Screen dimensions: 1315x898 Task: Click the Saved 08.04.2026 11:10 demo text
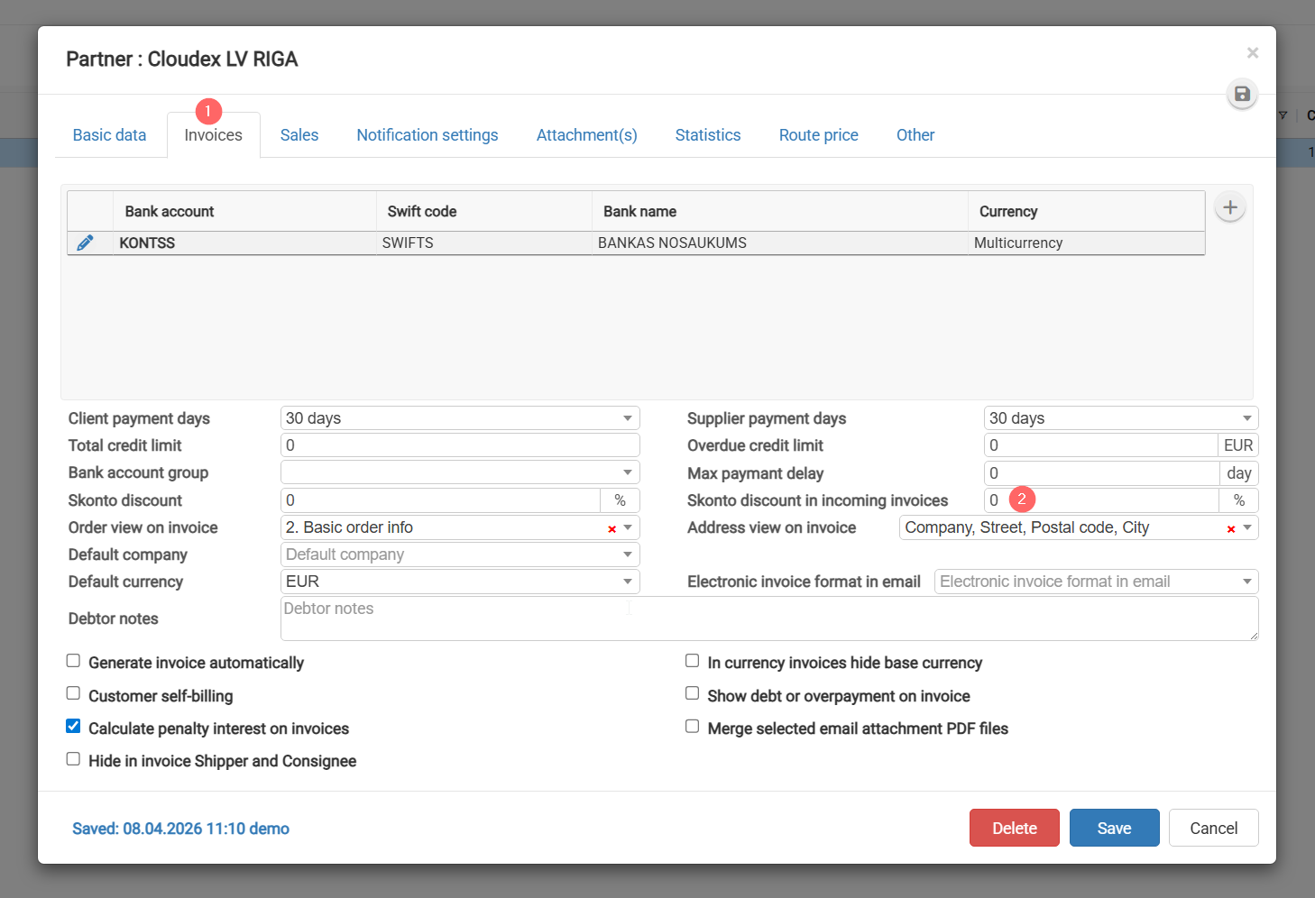[180, 829]
